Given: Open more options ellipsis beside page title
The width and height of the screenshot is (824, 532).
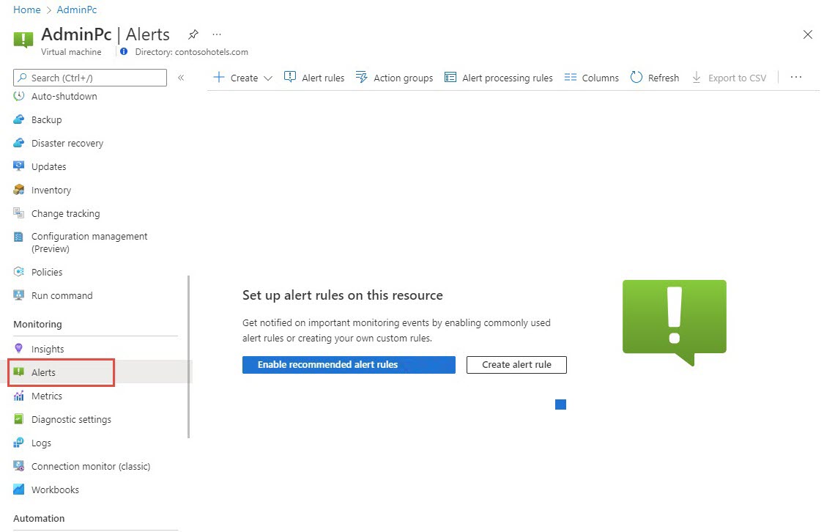Looking at the screenshot, I should (217, 34).
